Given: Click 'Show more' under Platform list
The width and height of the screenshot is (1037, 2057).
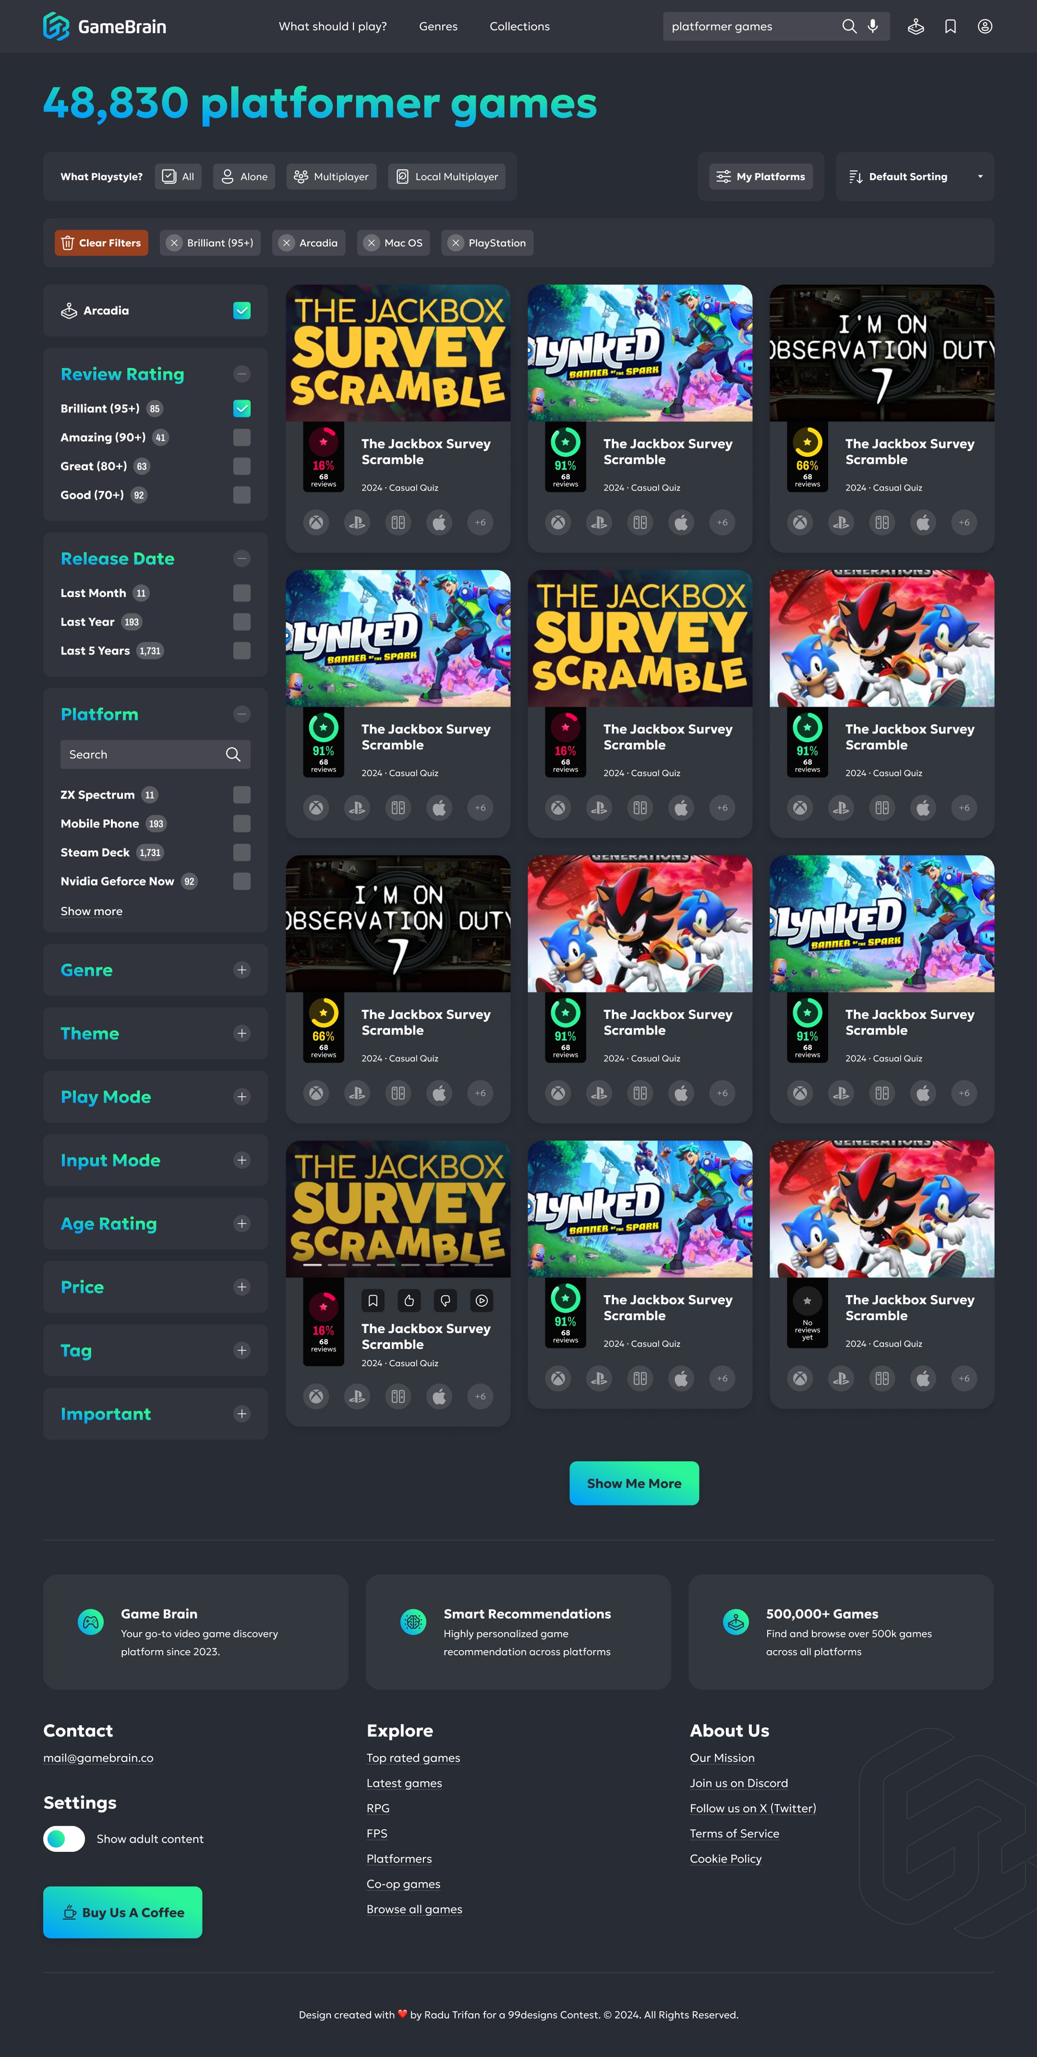Looking at the screenshot, I should [92, 911].
